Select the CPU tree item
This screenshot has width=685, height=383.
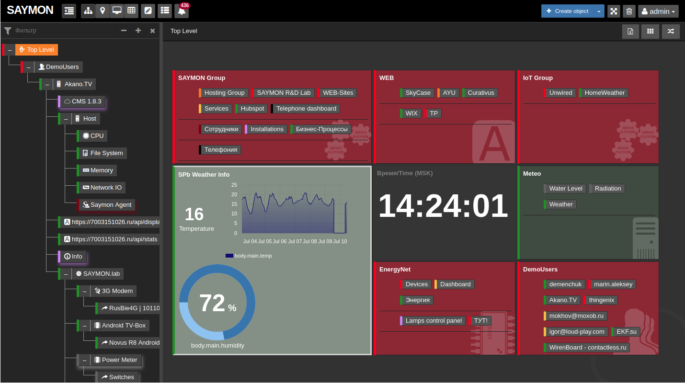coord(93,136)
